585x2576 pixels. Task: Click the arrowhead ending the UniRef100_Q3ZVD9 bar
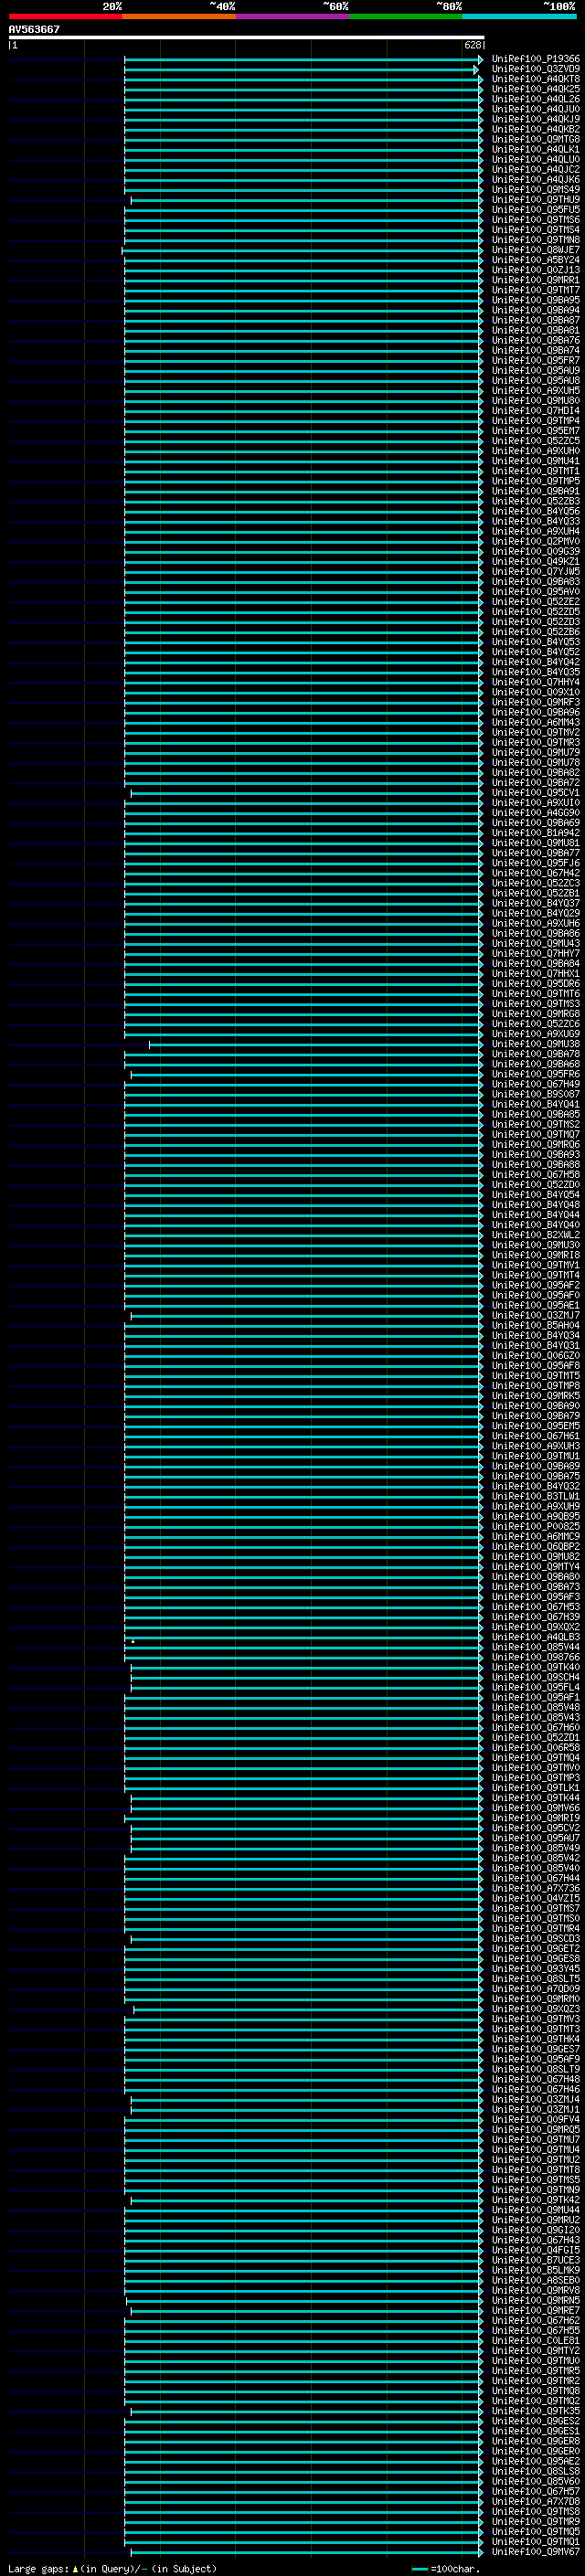(476, 70)
